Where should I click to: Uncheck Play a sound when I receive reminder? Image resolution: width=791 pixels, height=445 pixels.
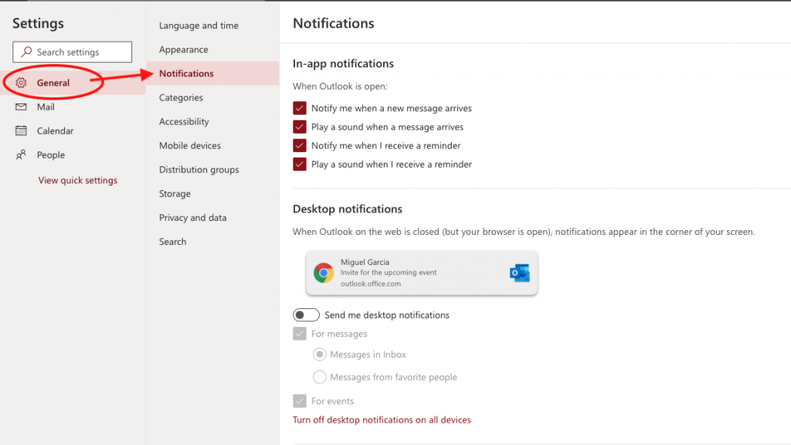(300, 164)
